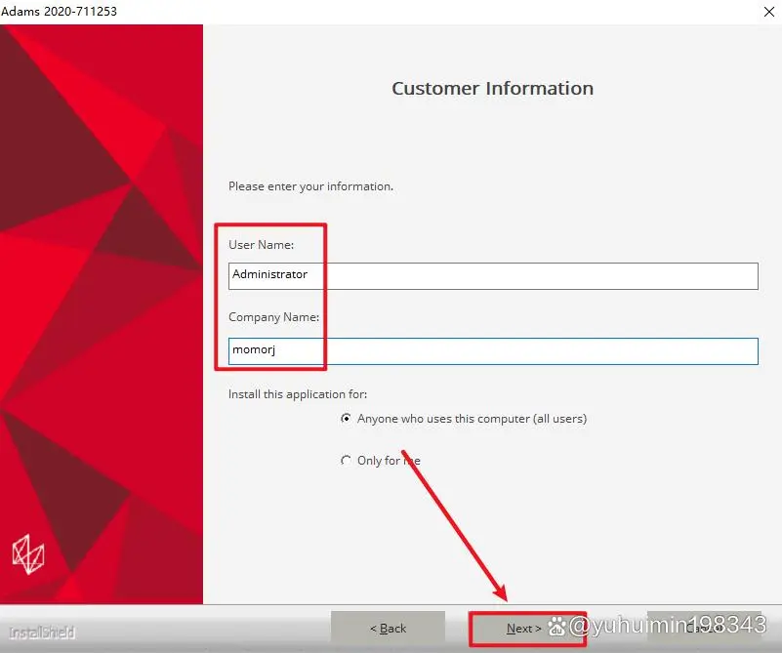Click the red geometric banner image
Screen dimensions: 782x653
[x=102, y=314]
